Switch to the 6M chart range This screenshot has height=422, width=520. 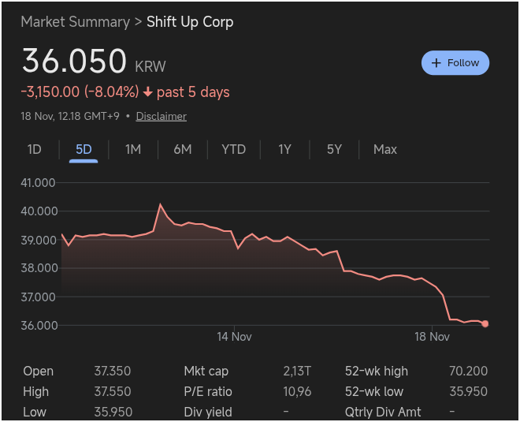tap(183, 149)
